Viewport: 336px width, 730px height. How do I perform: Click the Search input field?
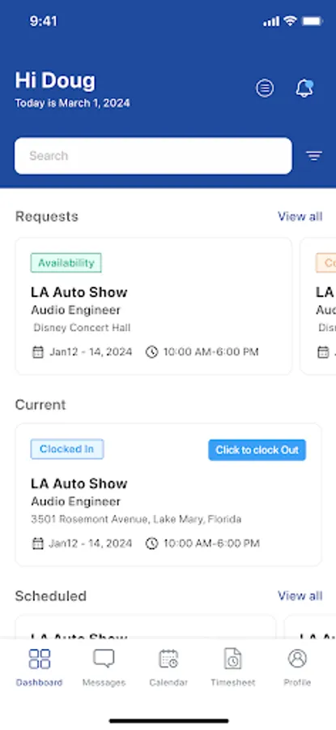153,156
